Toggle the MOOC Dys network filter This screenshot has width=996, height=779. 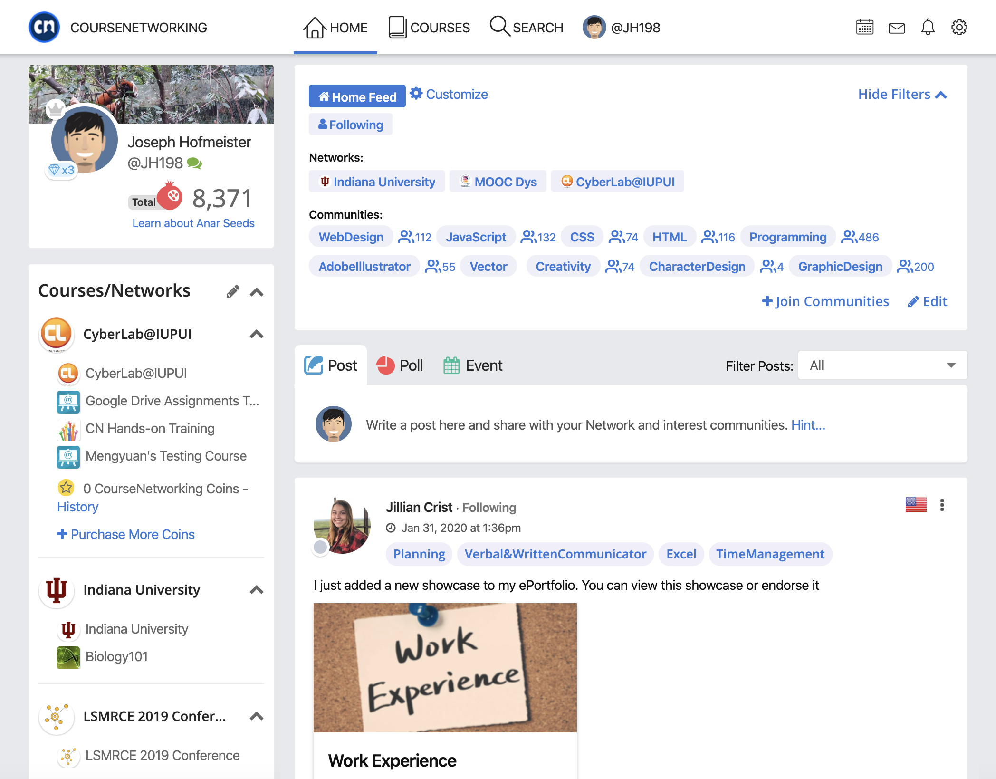tap(498, 182)
